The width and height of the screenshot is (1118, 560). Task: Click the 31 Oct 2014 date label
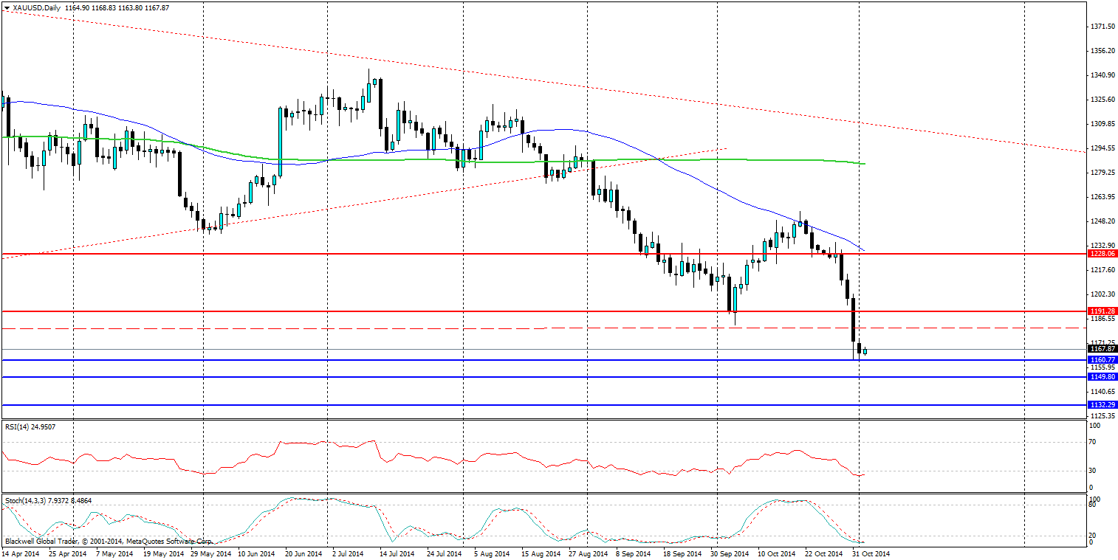tap(872, 553)
